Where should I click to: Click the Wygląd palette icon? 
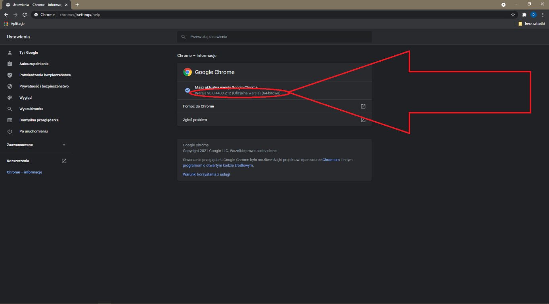[10, 98]
